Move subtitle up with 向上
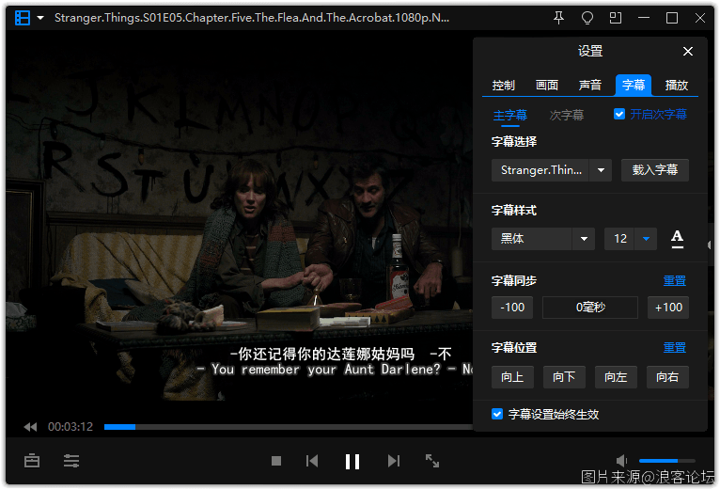 tap(512, 377)
